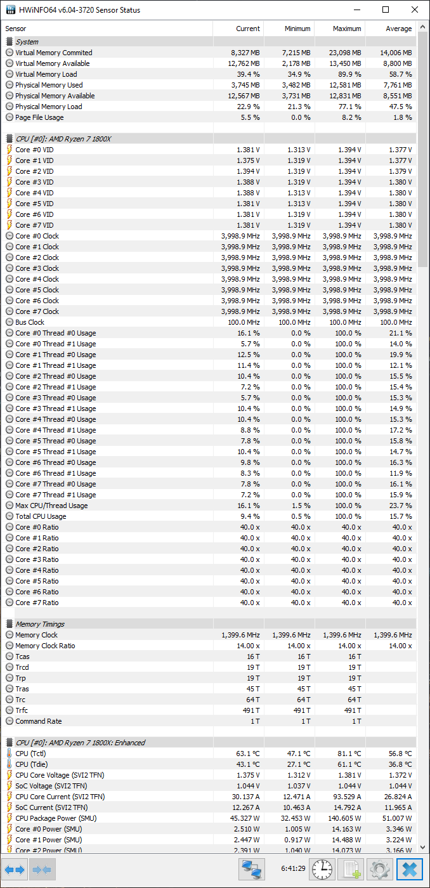Click the expand columns blue arrows button
The height and width of the screenshot is (888, 430).
[x=15, y=870]
